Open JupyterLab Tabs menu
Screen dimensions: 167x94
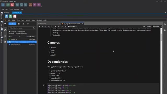(33, 20)
